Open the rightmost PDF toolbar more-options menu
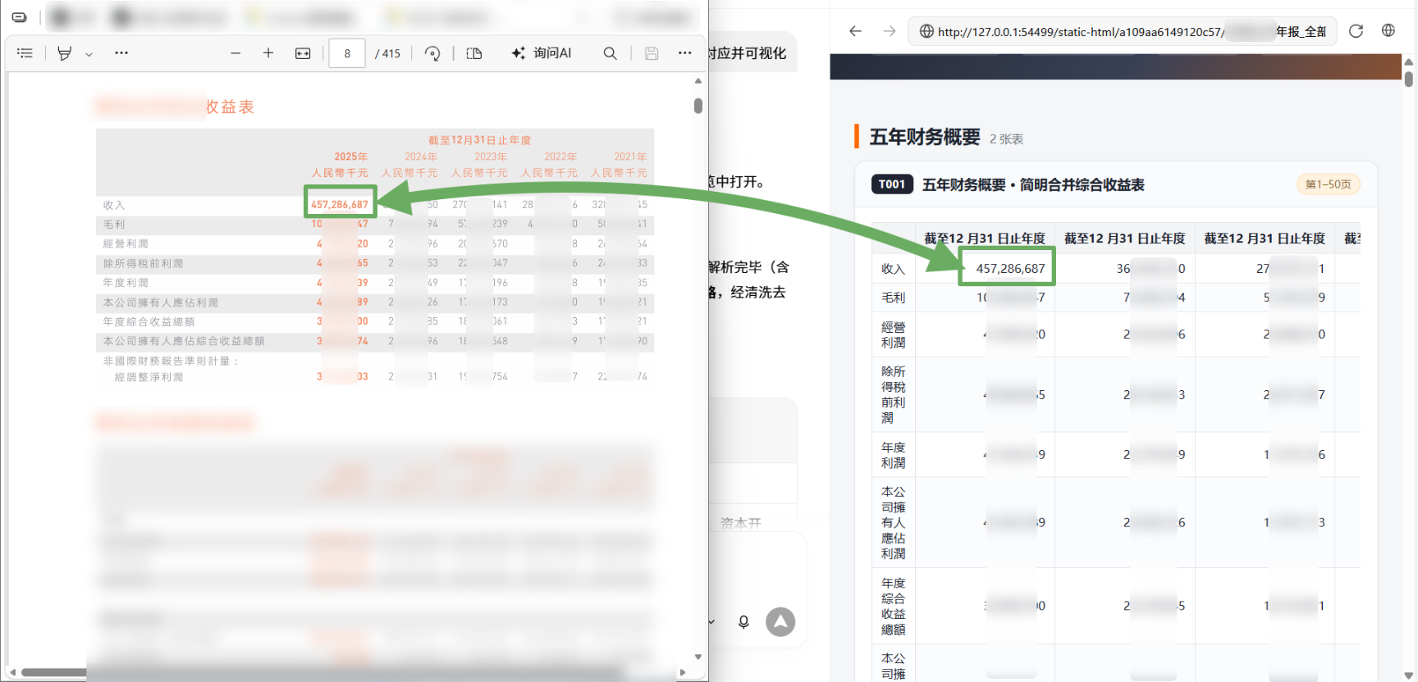 coord(685,53)
